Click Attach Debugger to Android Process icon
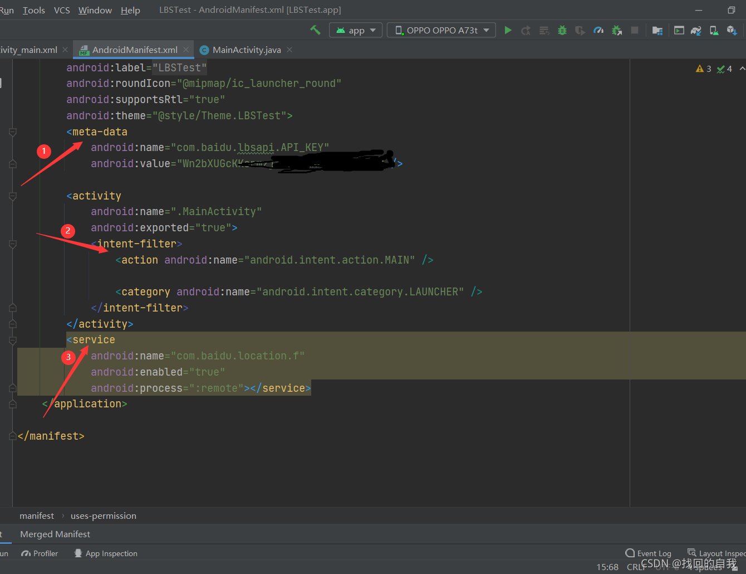746x574 pixels. click(x=617, y=30)
